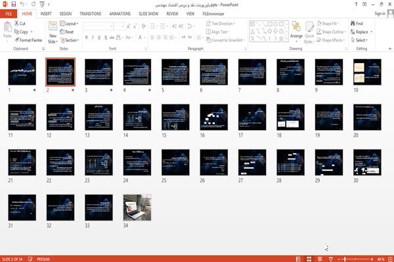Click the Reset slide icon

click(62, 32)
